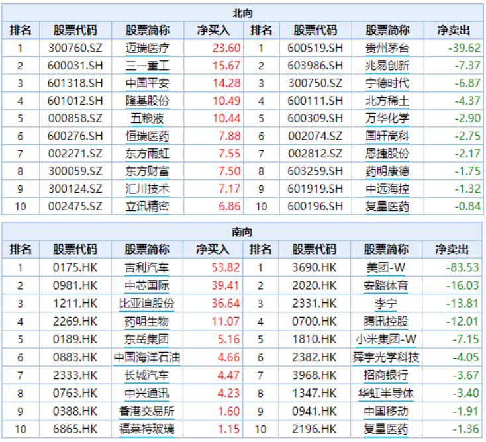Click the 东方雨虹 stock name
This screenshot has height=442, width=486.
click(x=147, y=154)
